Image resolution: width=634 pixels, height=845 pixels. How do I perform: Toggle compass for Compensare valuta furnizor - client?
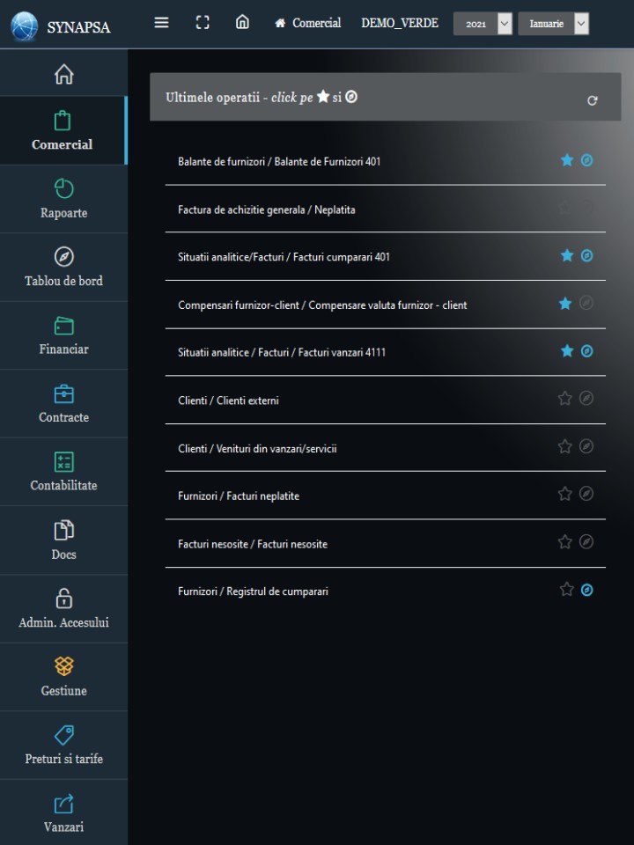586,303
